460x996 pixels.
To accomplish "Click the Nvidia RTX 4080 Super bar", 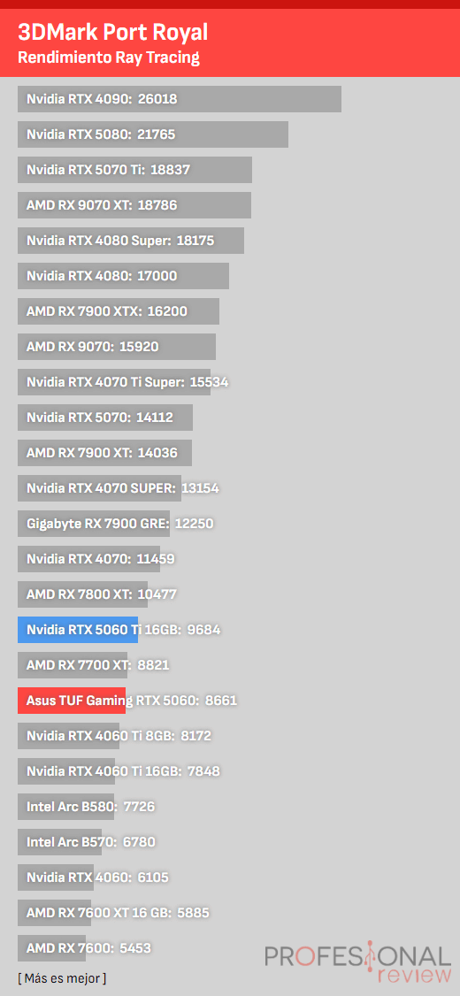I will coord(131,241).
